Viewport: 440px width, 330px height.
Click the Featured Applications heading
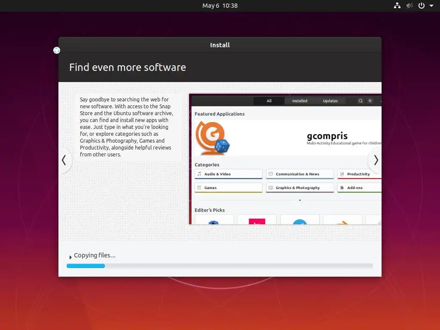[x=220, y=114]
